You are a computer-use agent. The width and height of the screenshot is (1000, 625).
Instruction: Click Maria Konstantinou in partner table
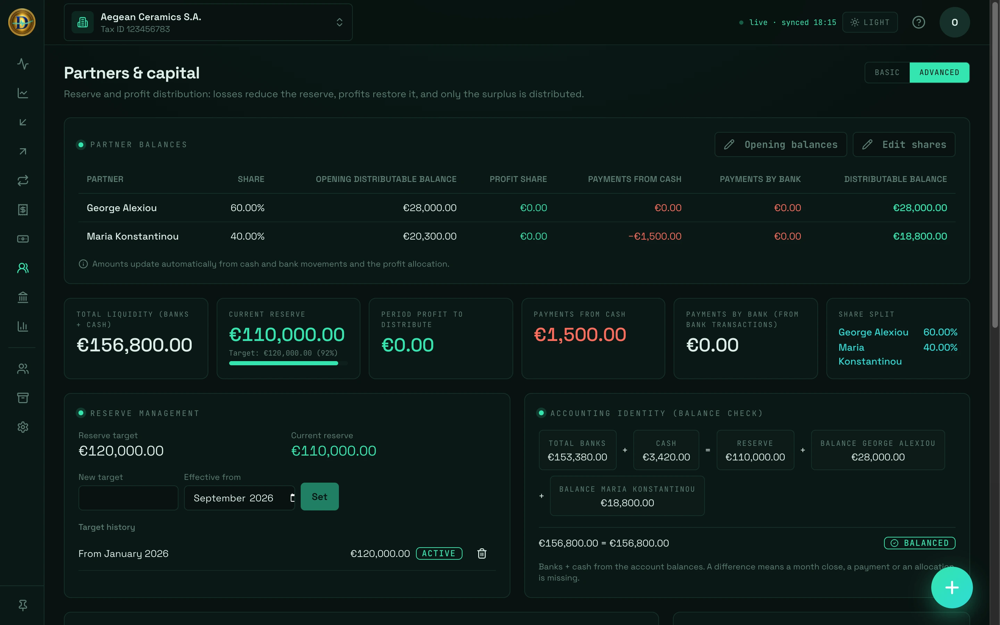(133, 236)
